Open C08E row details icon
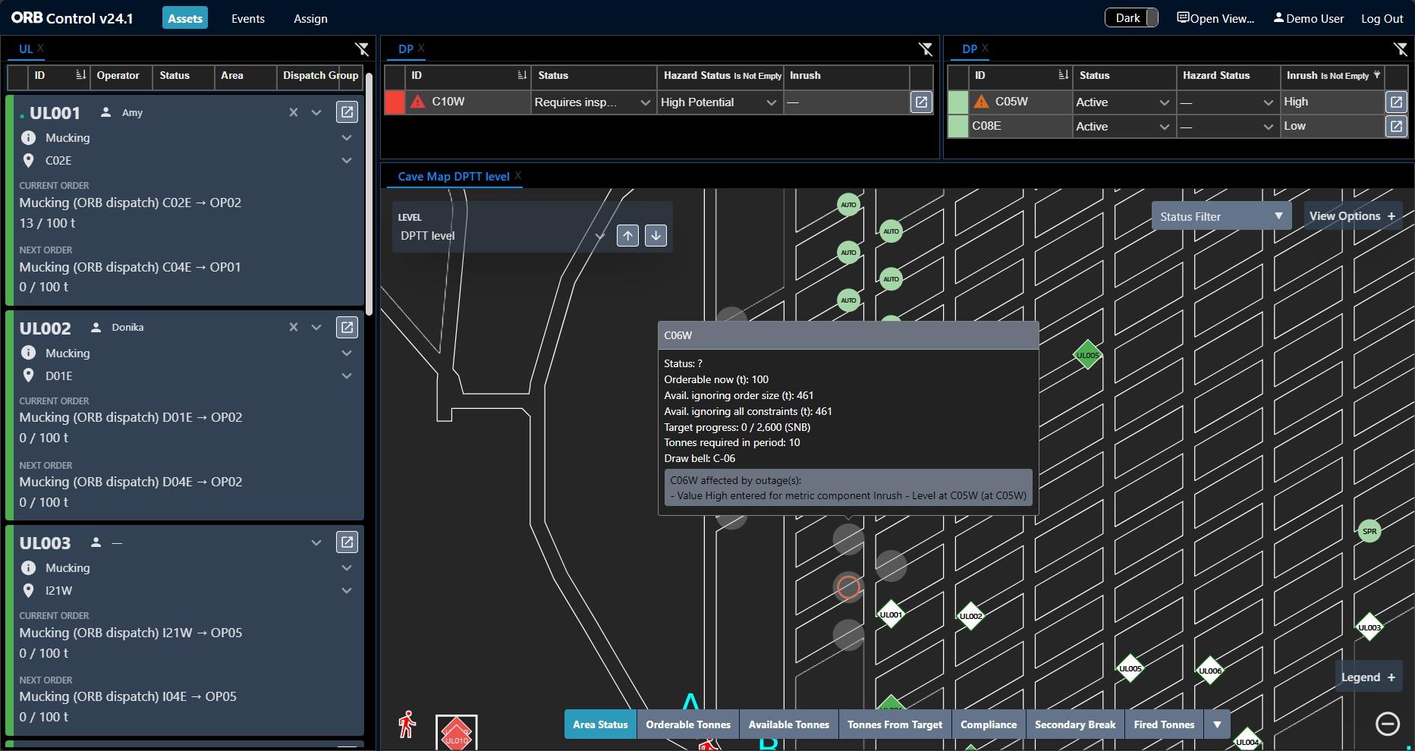 point(1396,126)
